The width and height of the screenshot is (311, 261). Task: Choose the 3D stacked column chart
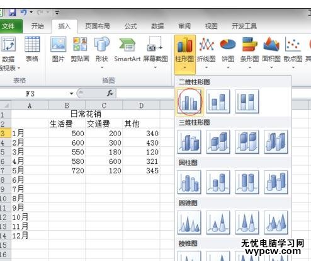[218, 142]
